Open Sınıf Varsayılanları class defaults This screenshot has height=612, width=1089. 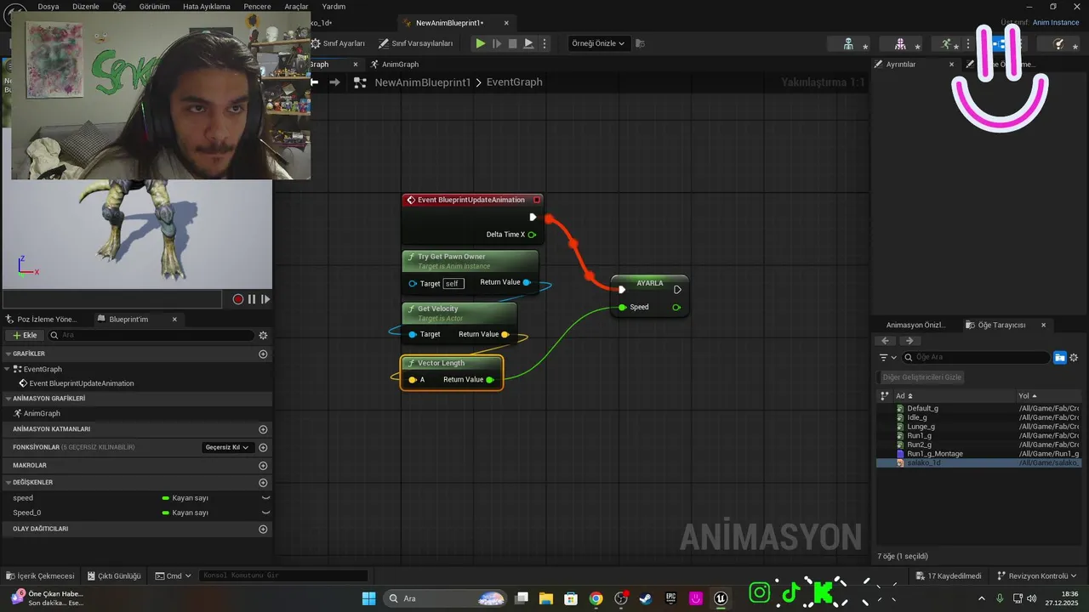pyautogui.click(x=416, y=43)
